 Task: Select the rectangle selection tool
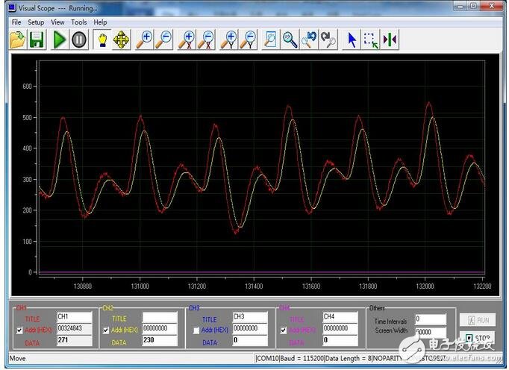pos(371,40)
